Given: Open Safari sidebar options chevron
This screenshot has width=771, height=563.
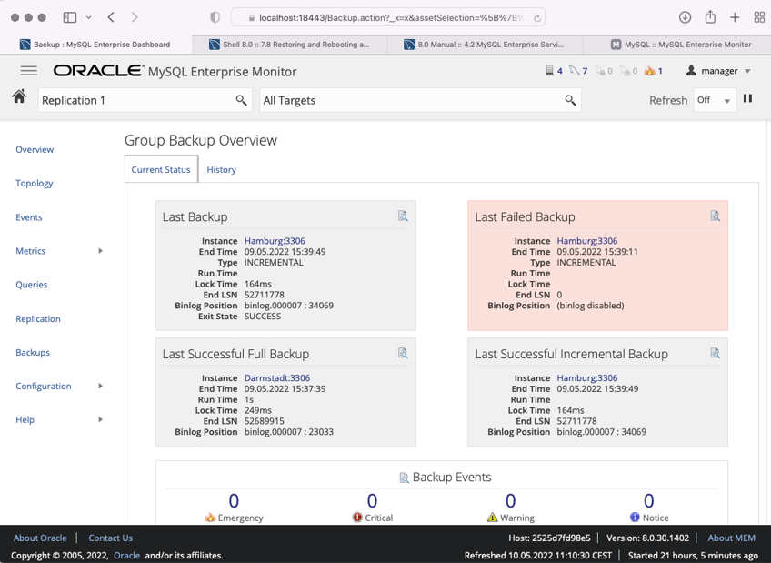Looking at the screenshot, I should (88, 17).
